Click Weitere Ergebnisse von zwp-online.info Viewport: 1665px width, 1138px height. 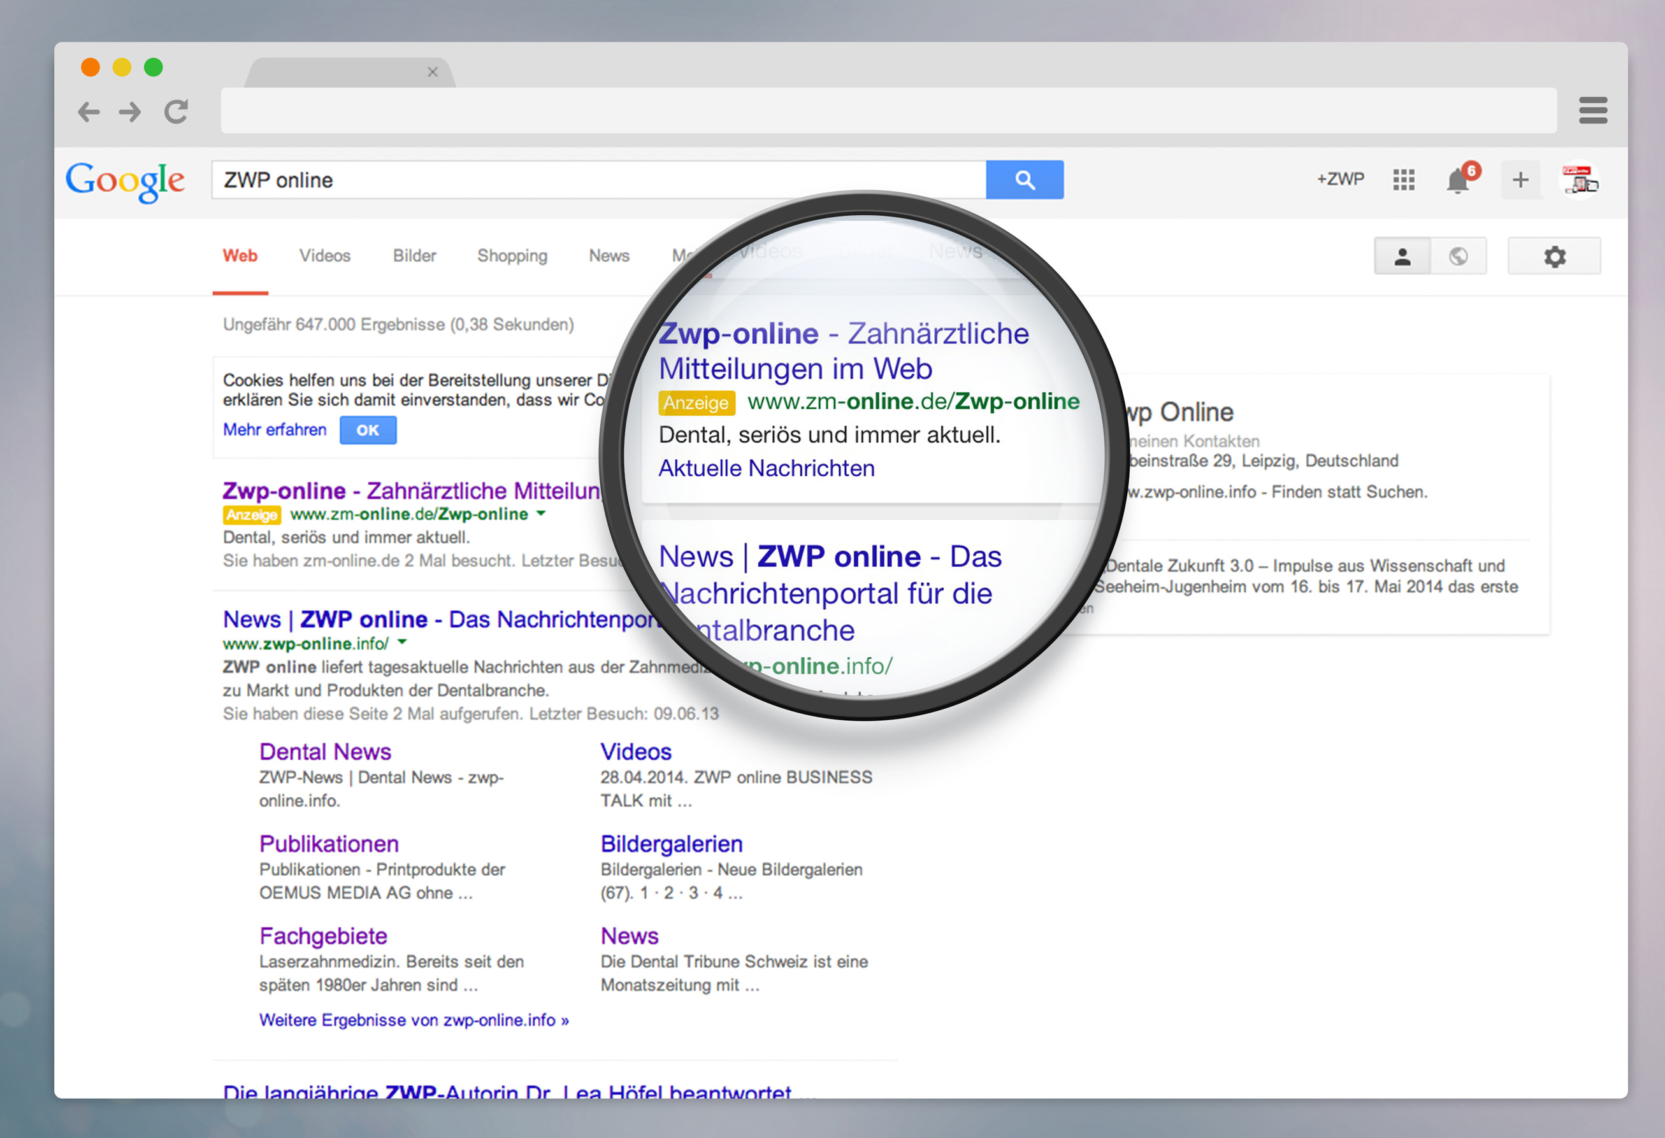(x=414, y=1021)
